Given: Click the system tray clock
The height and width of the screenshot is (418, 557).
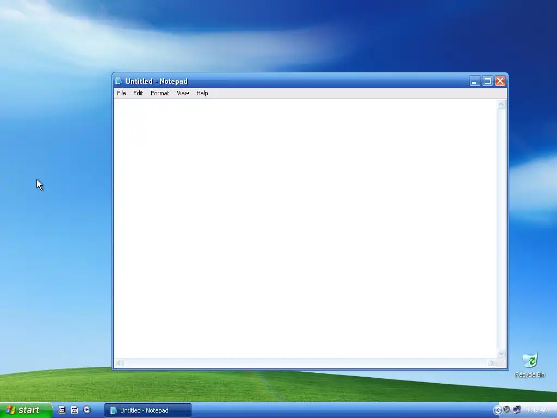Looking at the screenshot, I should click(x=537, y=410).
